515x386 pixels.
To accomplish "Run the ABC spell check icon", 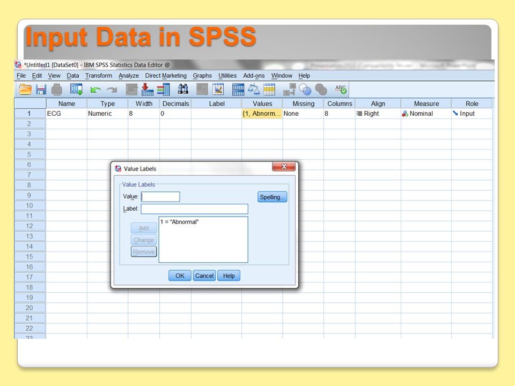I will click(341, 90).
